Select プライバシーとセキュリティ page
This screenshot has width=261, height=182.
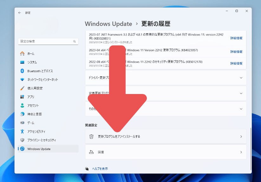48,140
